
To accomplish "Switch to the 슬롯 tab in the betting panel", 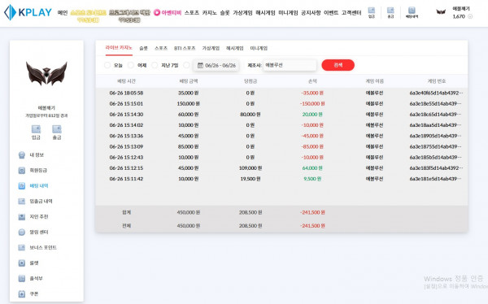I will point(143,48).
